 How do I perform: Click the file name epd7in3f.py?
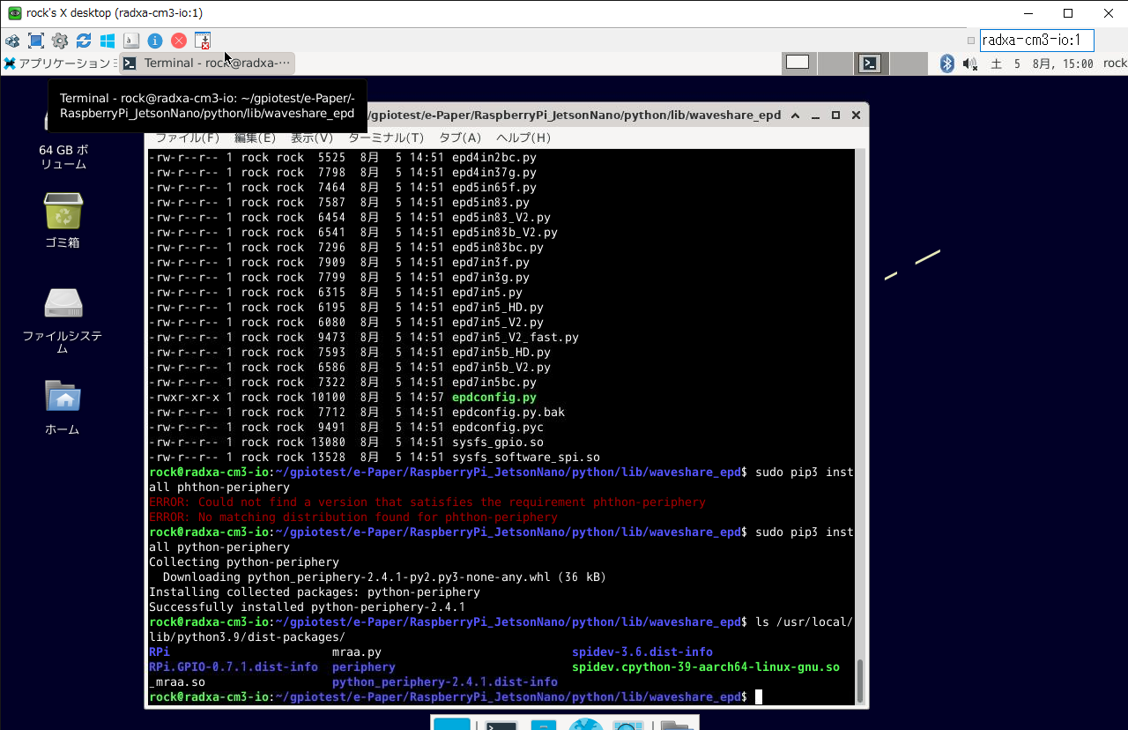point(491,263)
